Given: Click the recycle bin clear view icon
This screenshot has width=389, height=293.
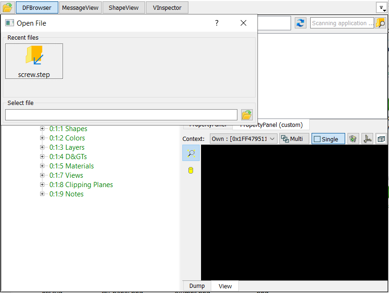Looking at the screenshot, I should (353, 139).
